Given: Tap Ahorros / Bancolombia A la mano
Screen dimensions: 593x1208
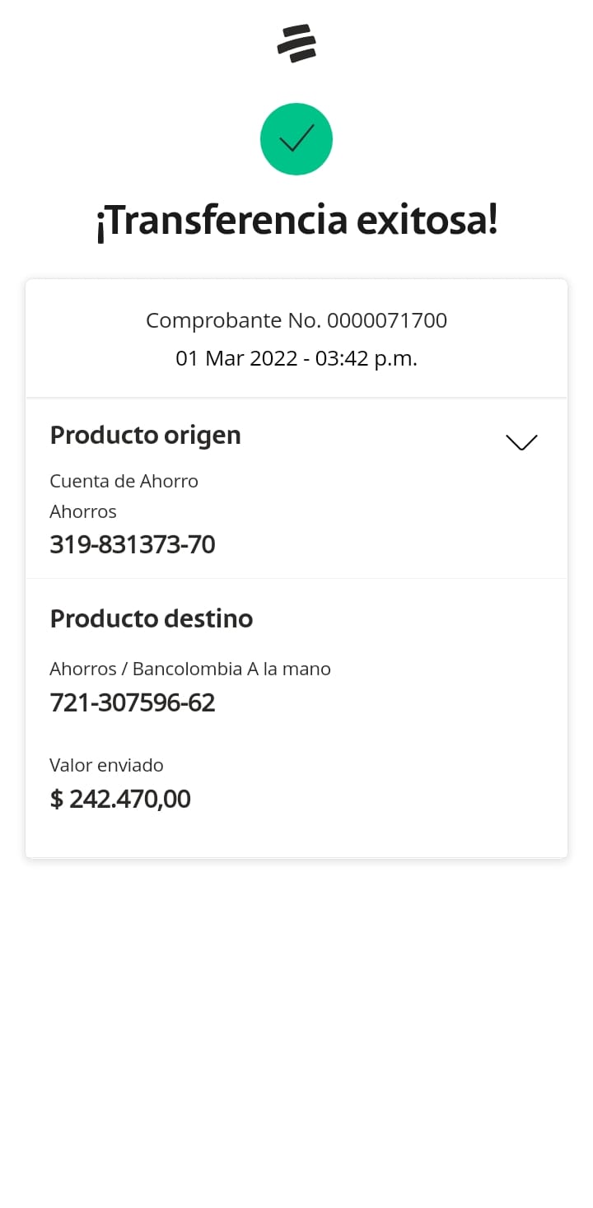Looking at the screenshot, I should tap(190, 669).
